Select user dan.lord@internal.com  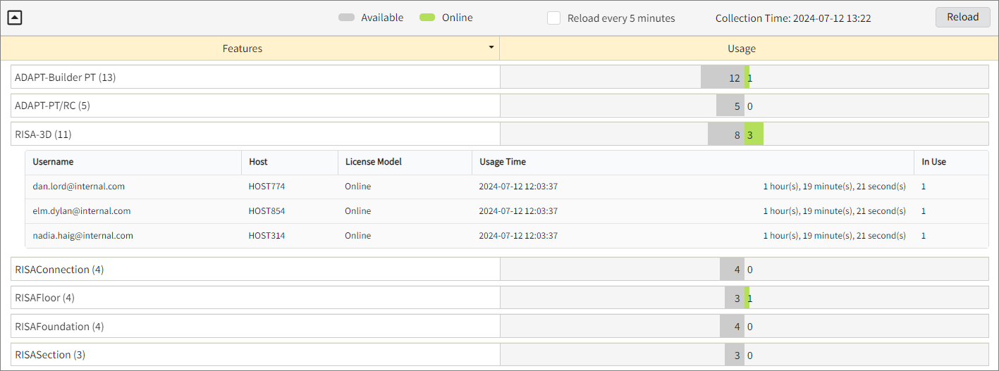[79, 187]
